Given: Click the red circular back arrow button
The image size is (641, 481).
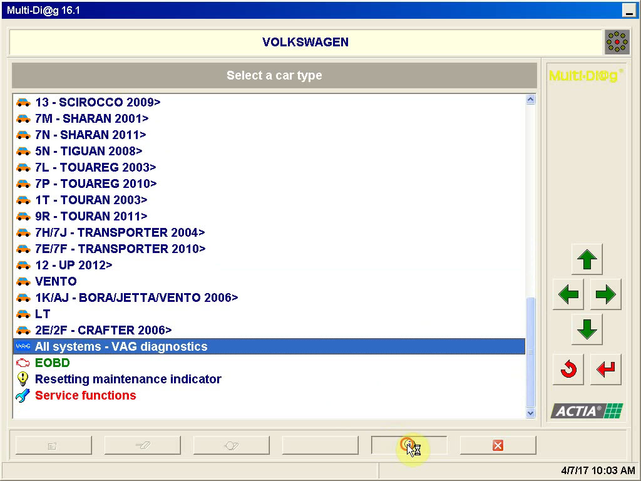Looking at the screenshot, I should coord(568,370).
